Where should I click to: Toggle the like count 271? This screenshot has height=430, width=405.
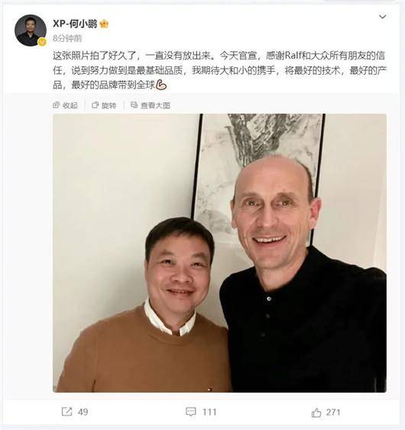[333, 412]
